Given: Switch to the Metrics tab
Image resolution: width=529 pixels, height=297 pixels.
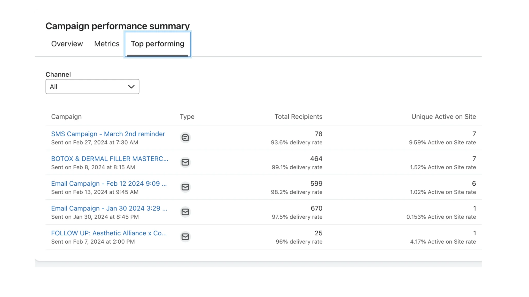Looking at the screenshot, I should pyautogui.click(x=107, y=44).
